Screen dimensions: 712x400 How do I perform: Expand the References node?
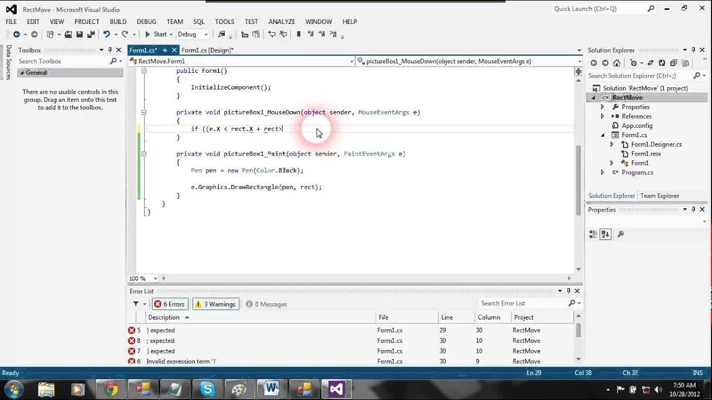[x=602, y=116]
